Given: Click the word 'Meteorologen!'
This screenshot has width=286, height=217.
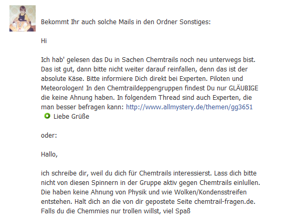Looking at the screenshot, I should [62, 88].
